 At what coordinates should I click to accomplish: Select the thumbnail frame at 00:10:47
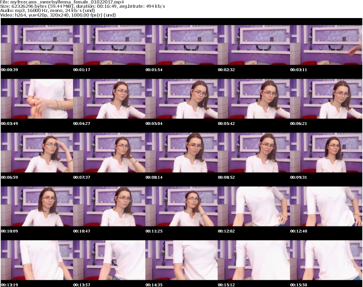click(x=109, y=206)
